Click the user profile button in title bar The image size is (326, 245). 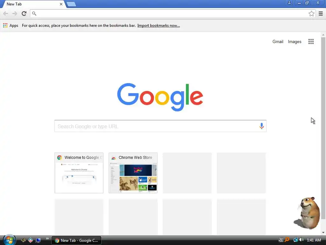289,3
